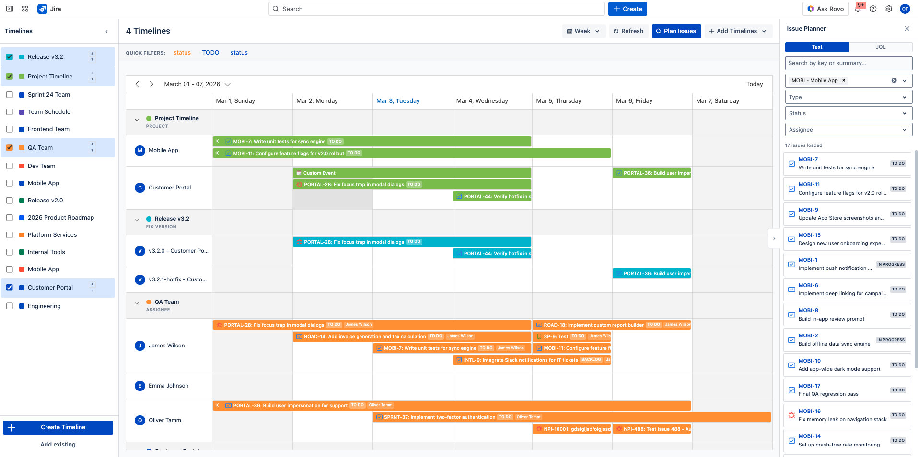Viewport: 918px width, 457px height.
Task: Uncheck the Release v3.2 timeline checkbox
Action: point(10,56)
